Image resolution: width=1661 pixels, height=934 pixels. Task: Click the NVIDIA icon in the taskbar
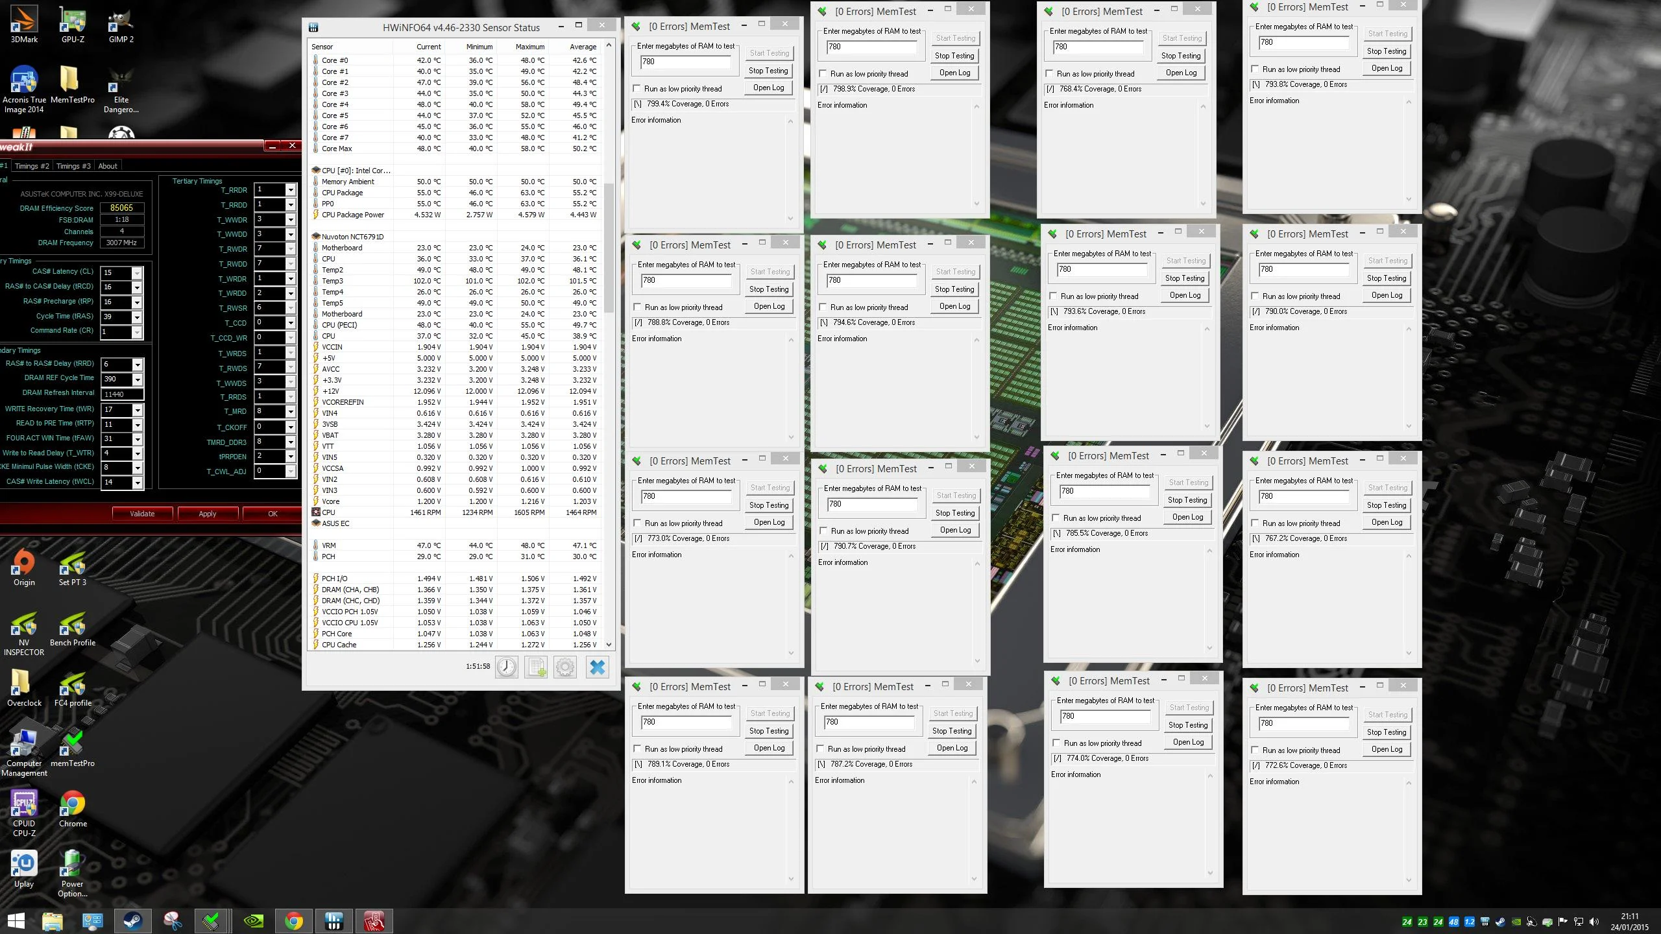click(x=252, y=921)
